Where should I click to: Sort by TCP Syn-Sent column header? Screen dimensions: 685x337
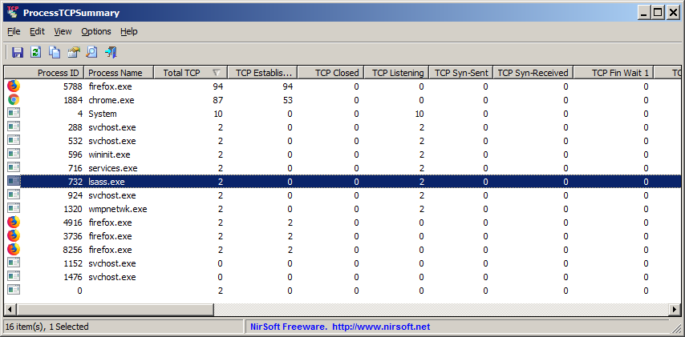(461, 73)
